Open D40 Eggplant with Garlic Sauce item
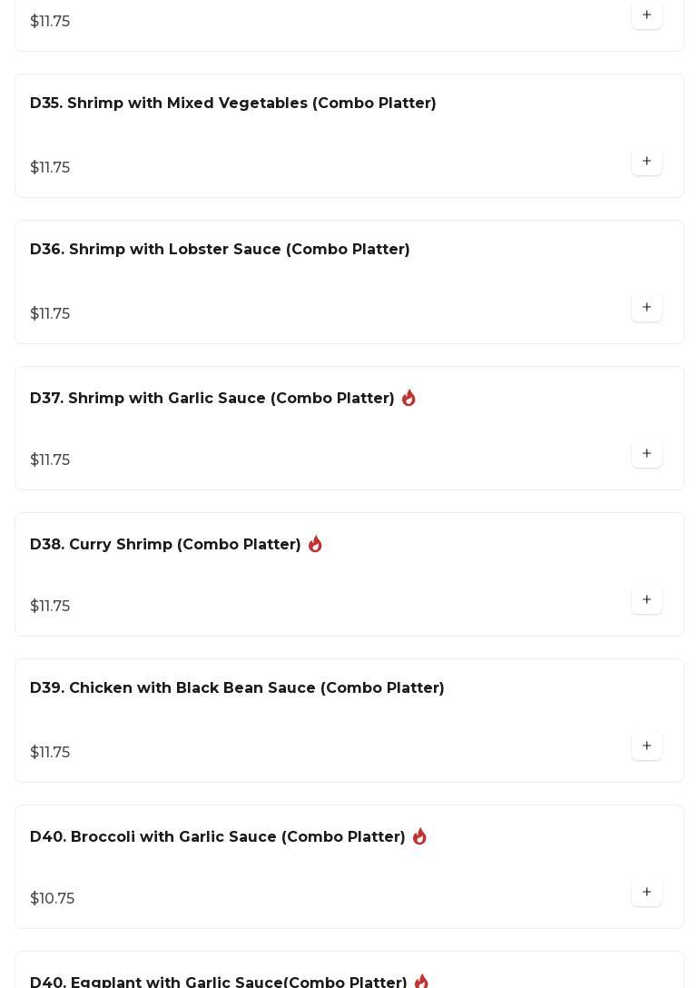The image size is (699, 988). tap(219, 983)
